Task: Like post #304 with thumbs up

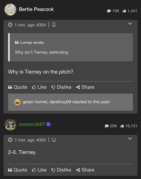Action: (39, 87)
